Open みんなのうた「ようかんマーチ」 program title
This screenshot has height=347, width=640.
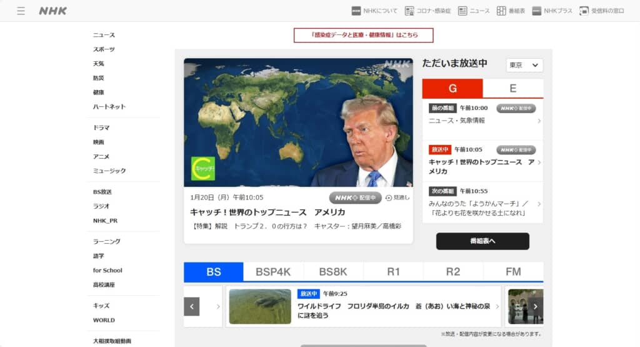(478, 208)
